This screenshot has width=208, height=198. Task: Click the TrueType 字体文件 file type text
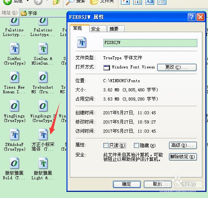coord(123,58)
